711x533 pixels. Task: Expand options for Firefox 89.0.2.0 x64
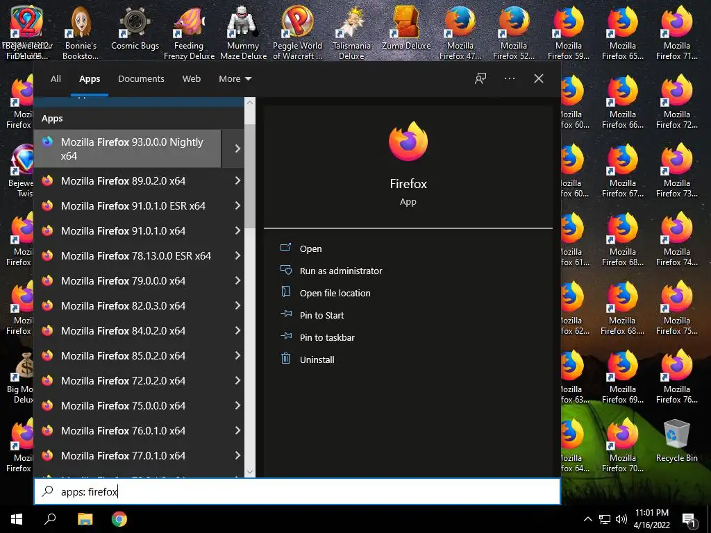(237, 181)
